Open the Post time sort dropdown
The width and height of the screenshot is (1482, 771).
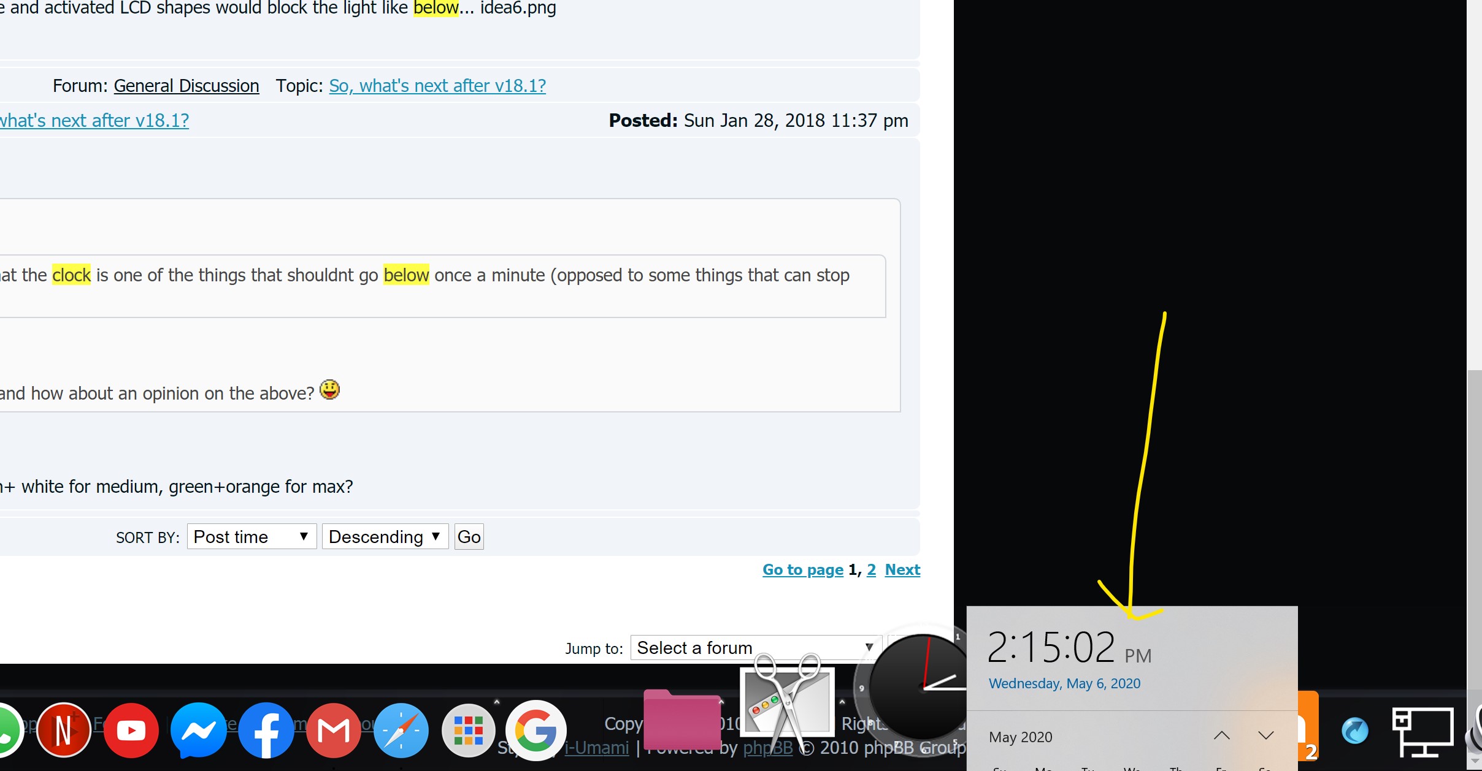[251, 537]
